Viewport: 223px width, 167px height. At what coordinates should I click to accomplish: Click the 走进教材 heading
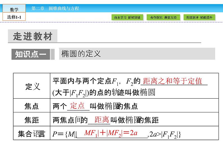33,37
